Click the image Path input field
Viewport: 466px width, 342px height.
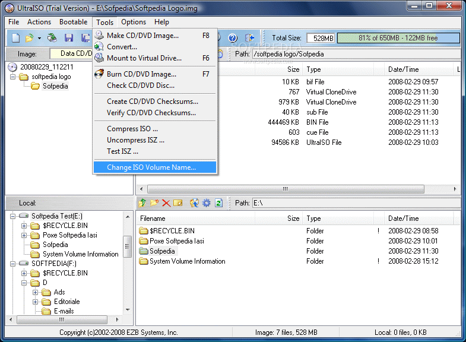356,54
